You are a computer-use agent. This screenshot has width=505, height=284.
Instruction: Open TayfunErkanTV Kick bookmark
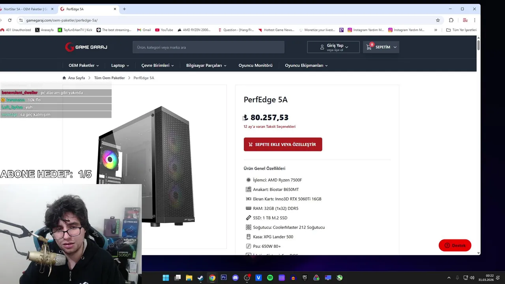[x=75, y=30]
